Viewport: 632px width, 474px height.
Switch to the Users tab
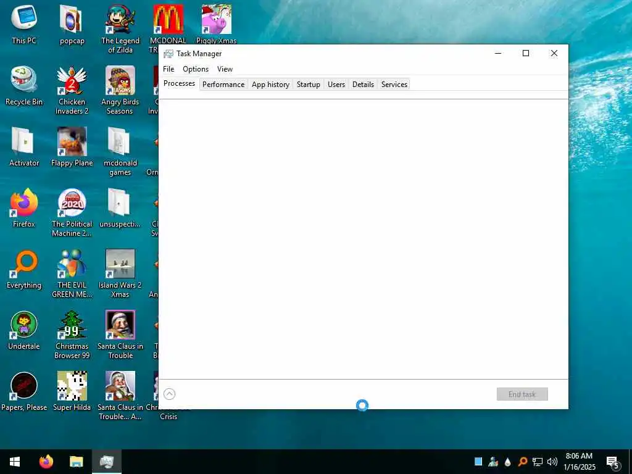(336, 84)
